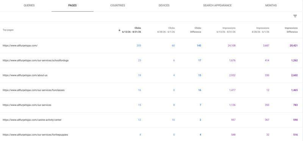Click the 516 impressions difference

point(295,135)
